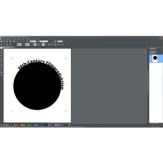This screenshot has height=163, width=163.
Task: Open the first menu in the menu bar
Action: click(3, 39)
